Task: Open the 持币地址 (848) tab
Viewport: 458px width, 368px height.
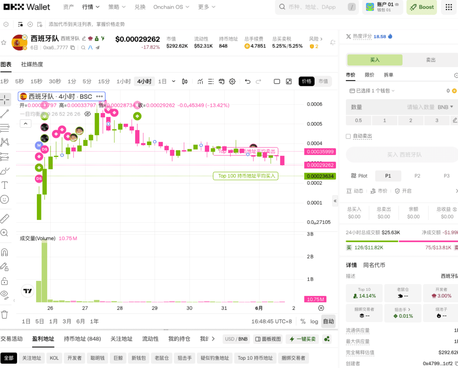Action: pyautogui.click(x=82, y=339)
